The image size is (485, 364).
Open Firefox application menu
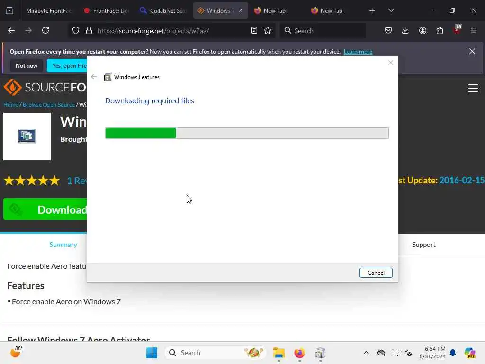474,31
